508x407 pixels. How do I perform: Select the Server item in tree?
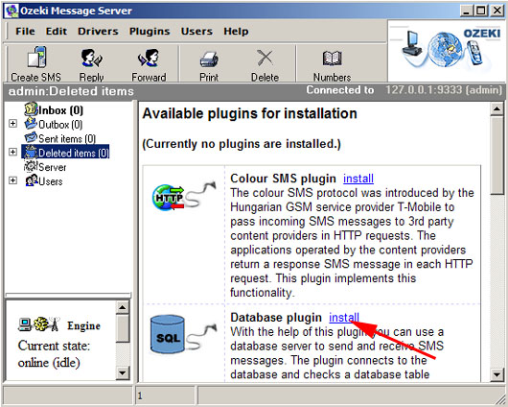45,167
